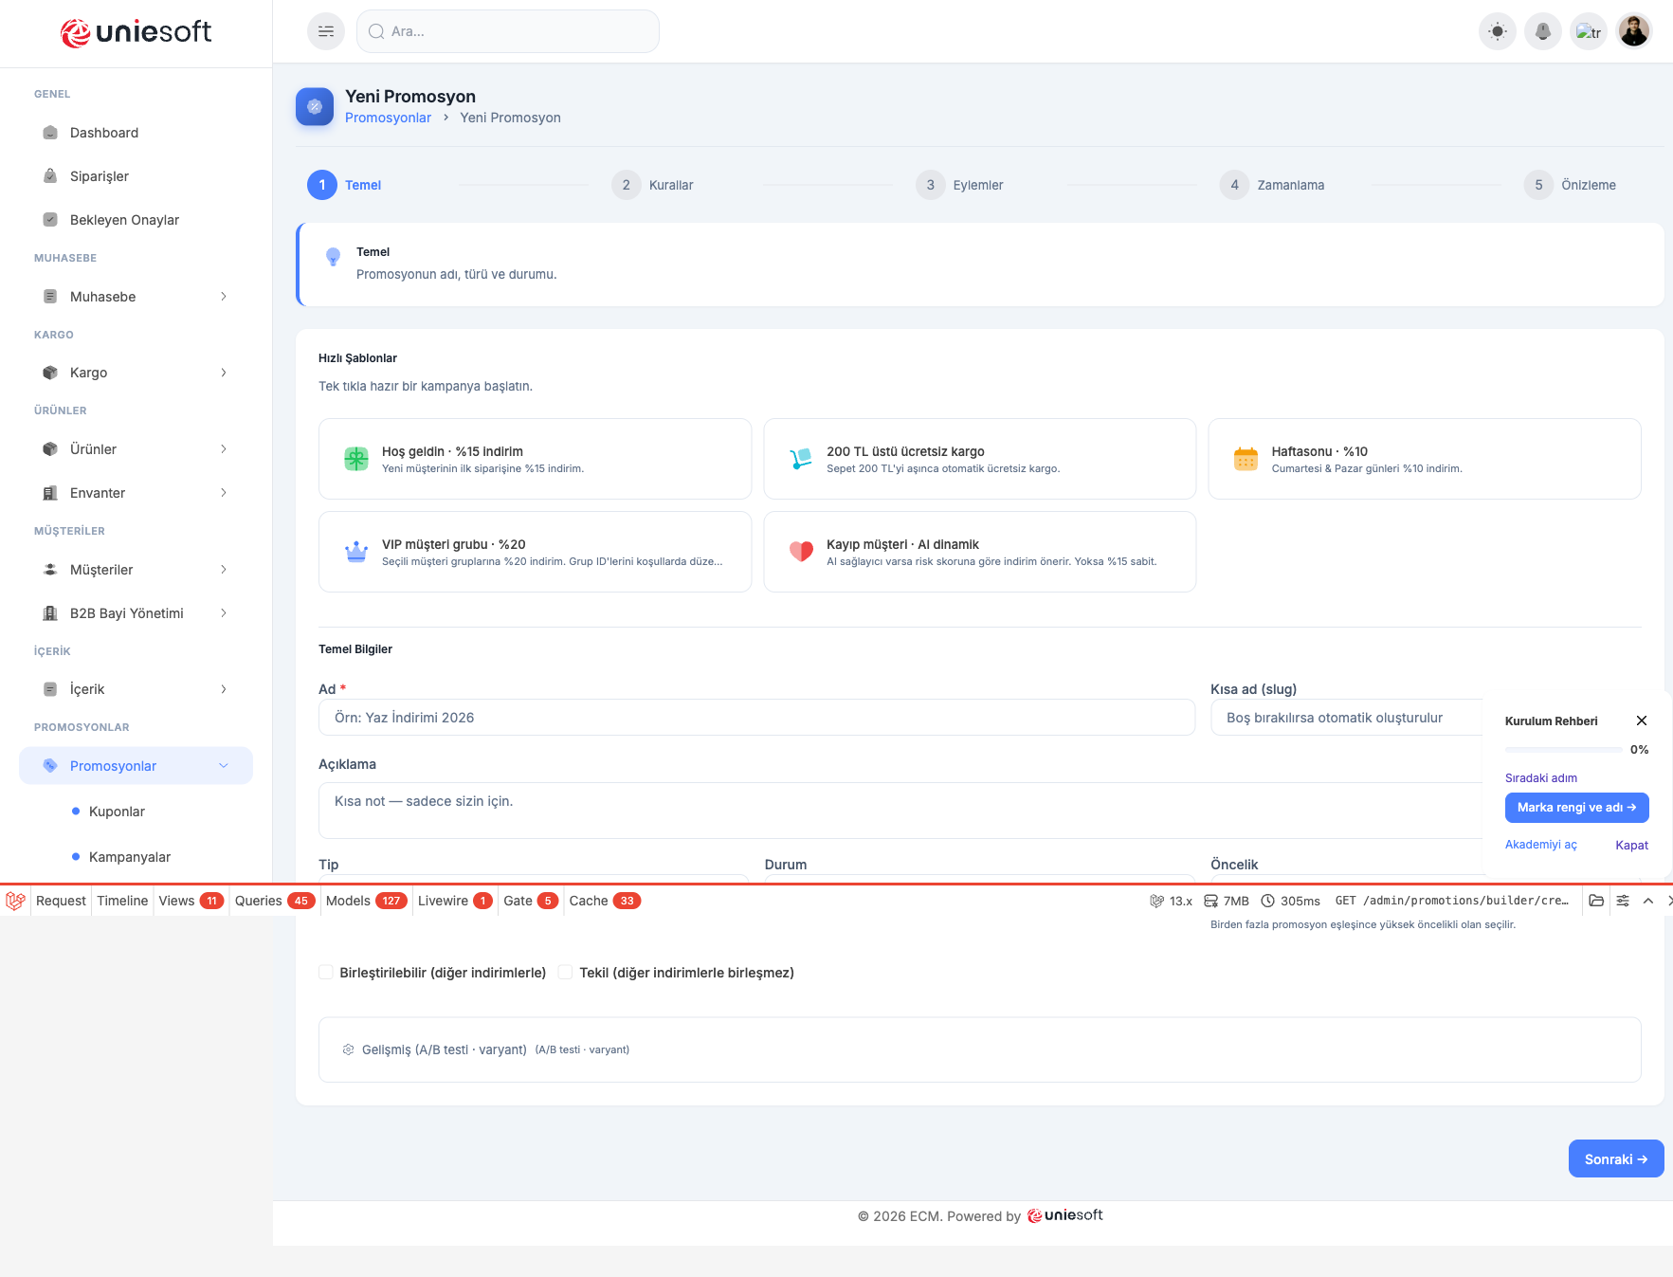
Task: Open debugbar Livewire tab
Action: (455, 901)
